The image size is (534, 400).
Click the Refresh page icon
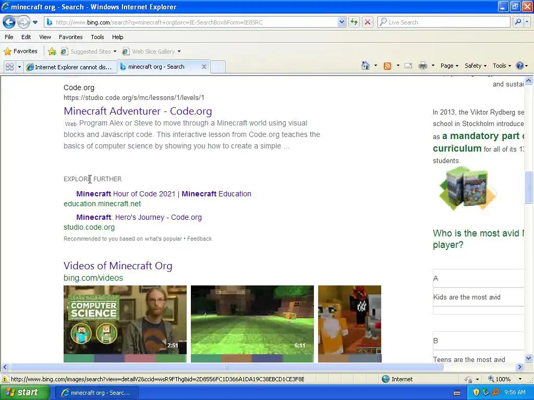[354, 22]
